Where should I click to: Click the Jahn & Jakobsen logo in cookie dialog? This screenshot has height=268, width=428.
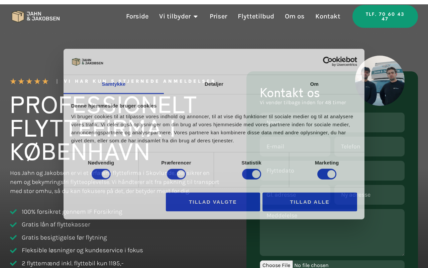coord(88,62)
